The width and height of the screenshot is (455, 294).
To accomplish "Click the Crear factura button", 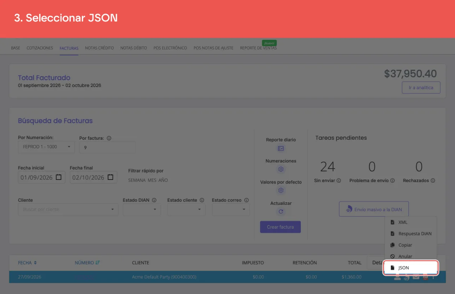I will coord(280,227).
